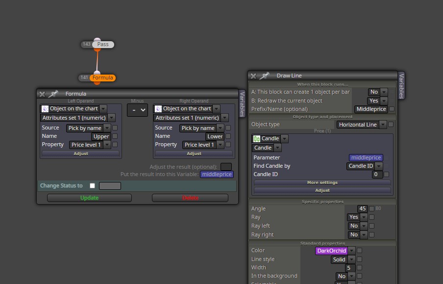Click the right operand chart object icon

coord(158,109)
